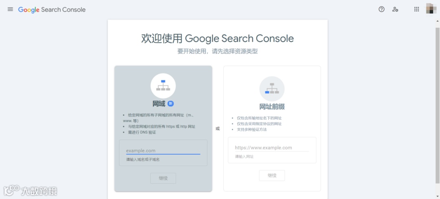Viewport: 440px width, 199px height.
Task: Click text 支持多种验证方法
Action: (252, 129)
